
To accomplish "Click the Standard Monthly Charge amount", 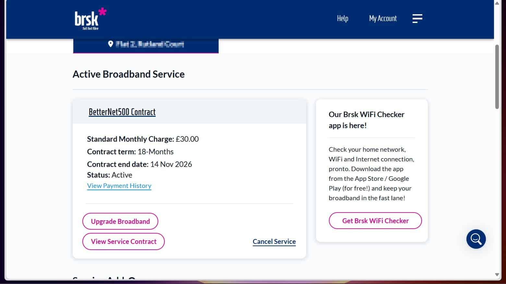I will tap(187, 139).
